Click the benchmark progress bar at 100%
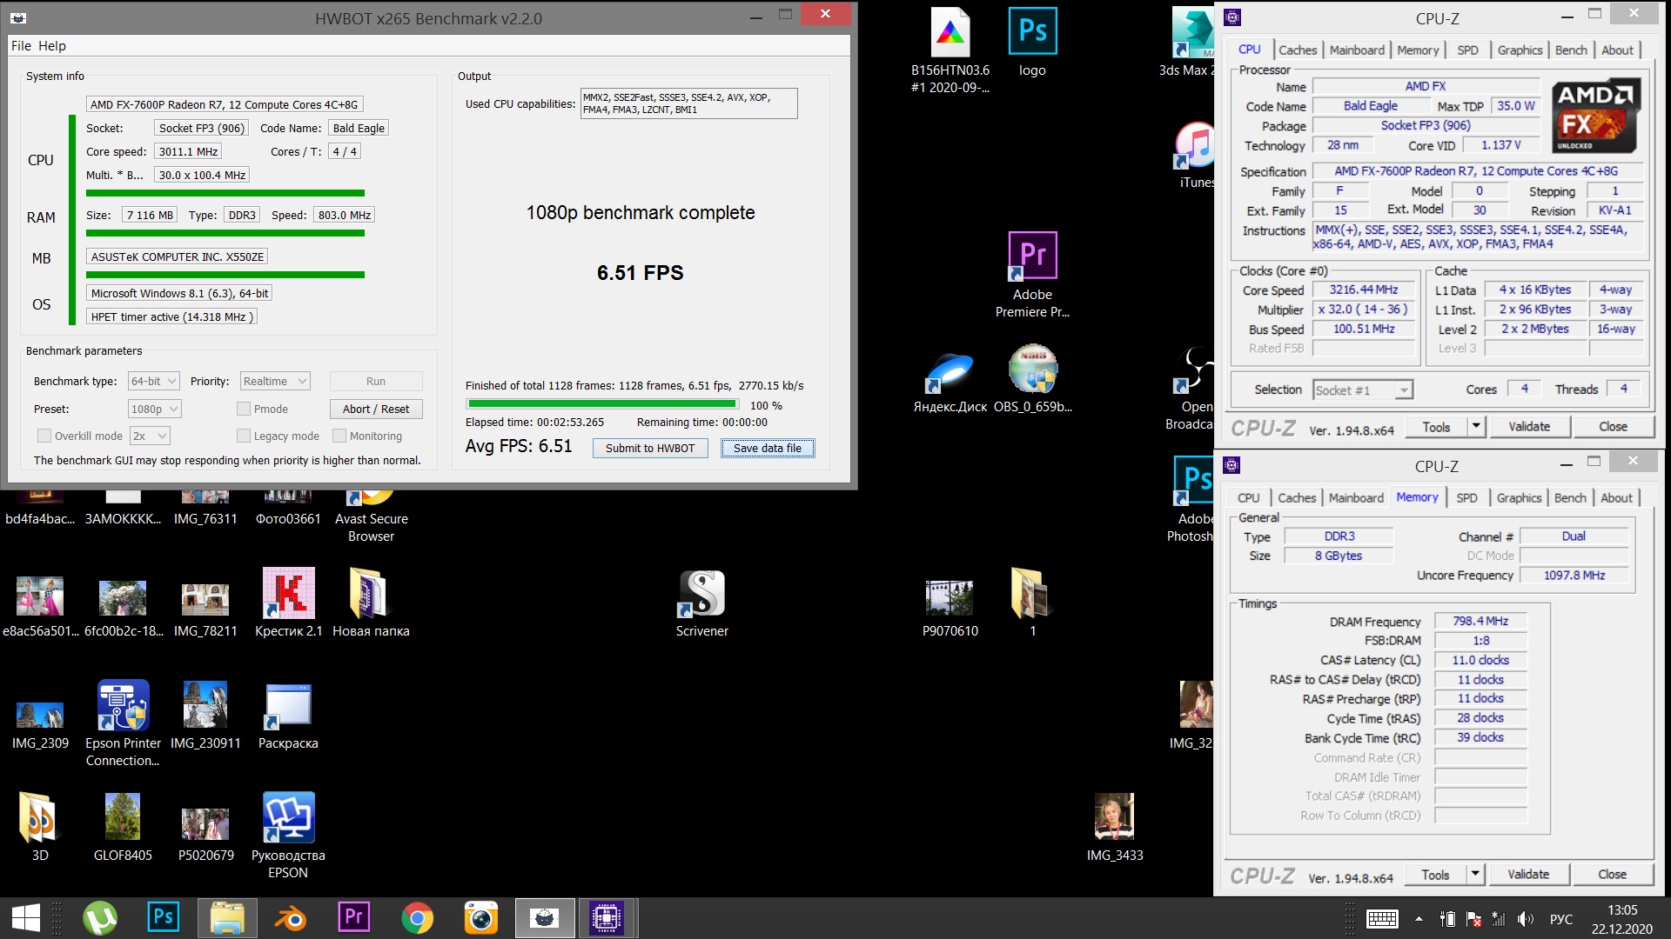This screenshot has height=939, width=1671. click(x=602, y=404)
